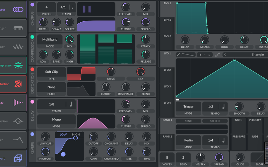
Task: Click the previous LFO preset arrow
Action: [225, 55]
